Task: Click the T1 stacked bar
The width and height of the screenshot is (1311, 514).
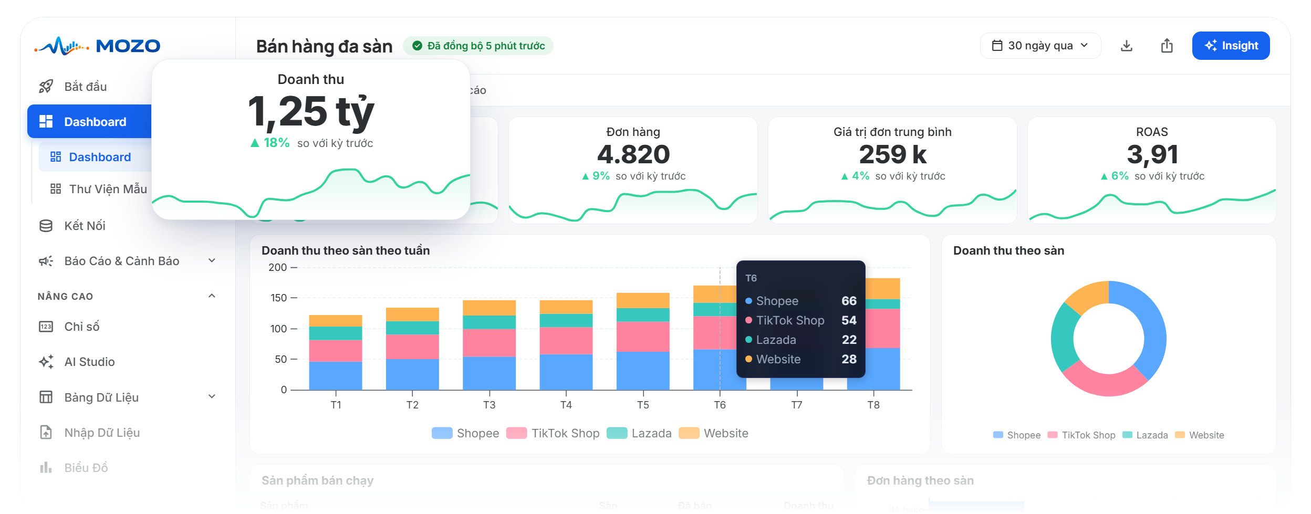Action: [x=336, y=352]
